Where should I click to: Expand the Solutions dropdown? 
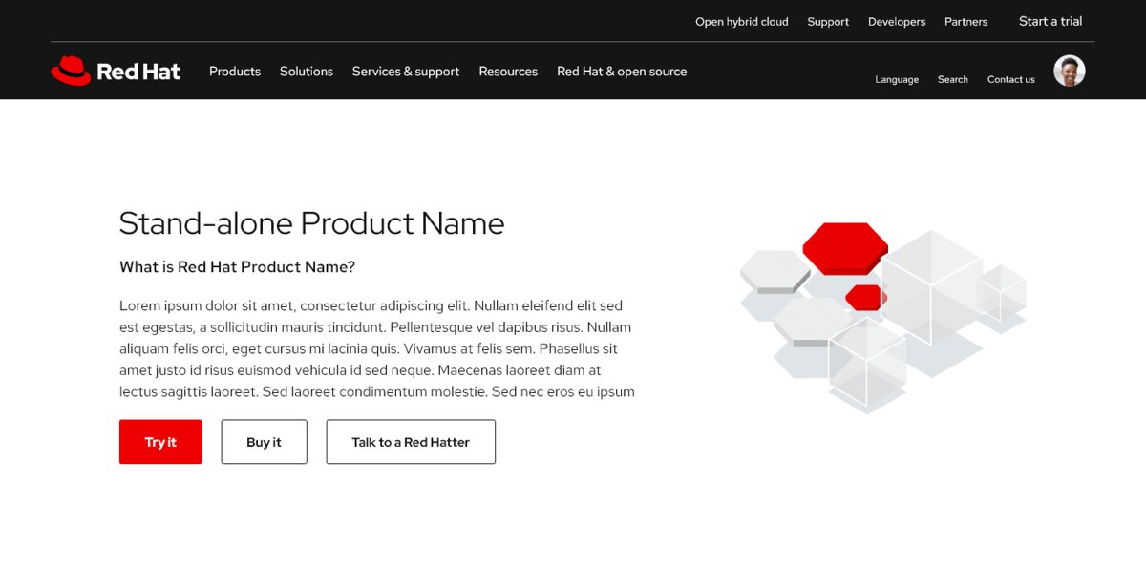tap(306, 71)
